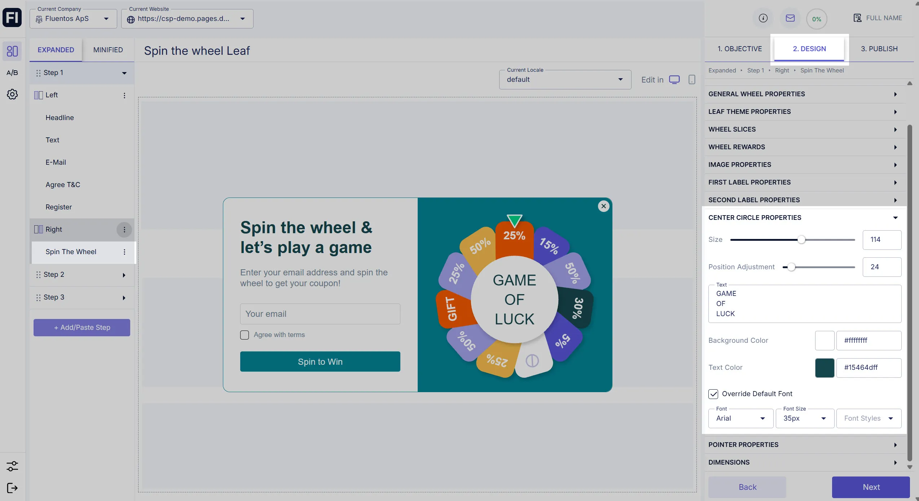Collapse Step 1 in the tree
This screenshot has height=501, width=919.
124,73
